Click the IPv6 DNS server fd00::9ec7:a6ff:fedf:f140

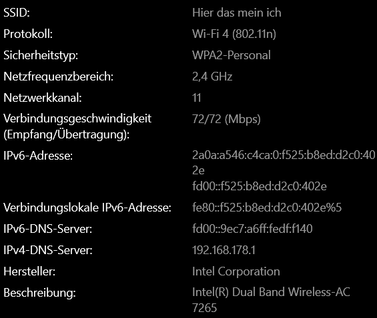coord(252,229)
